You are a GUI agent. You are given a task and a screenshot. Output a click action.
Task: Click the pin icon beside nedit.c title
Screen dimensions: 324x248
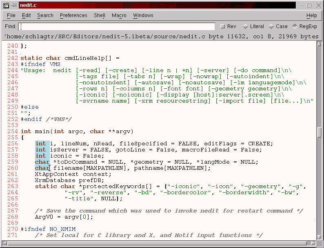[x=13, y=5]
